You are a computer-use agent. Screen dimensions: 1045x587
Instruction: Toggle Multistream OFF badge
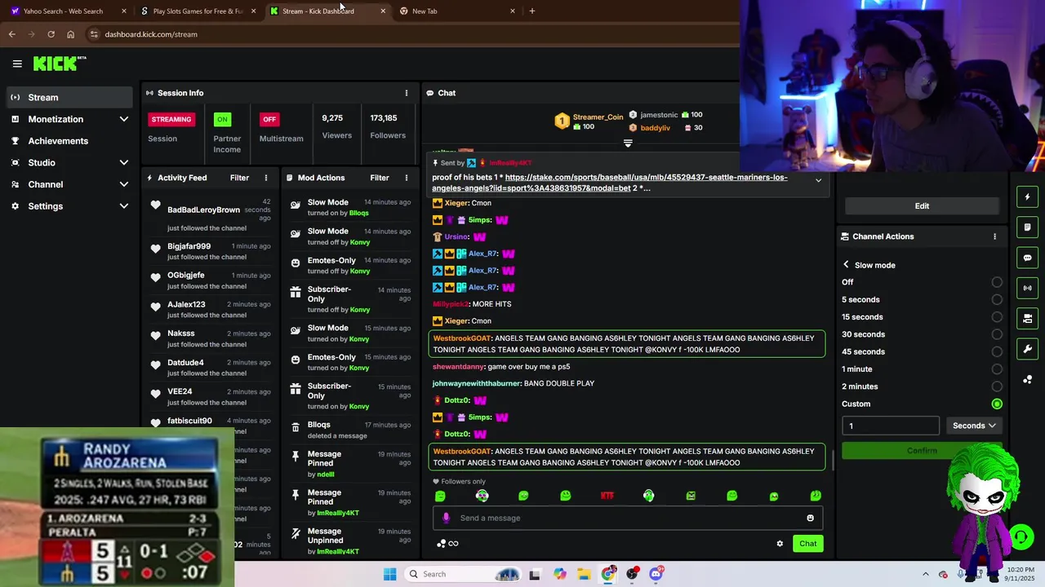coord(269,119)
